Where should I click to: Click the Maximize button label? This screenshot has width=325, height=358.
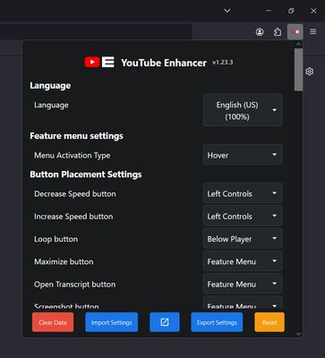64,261
